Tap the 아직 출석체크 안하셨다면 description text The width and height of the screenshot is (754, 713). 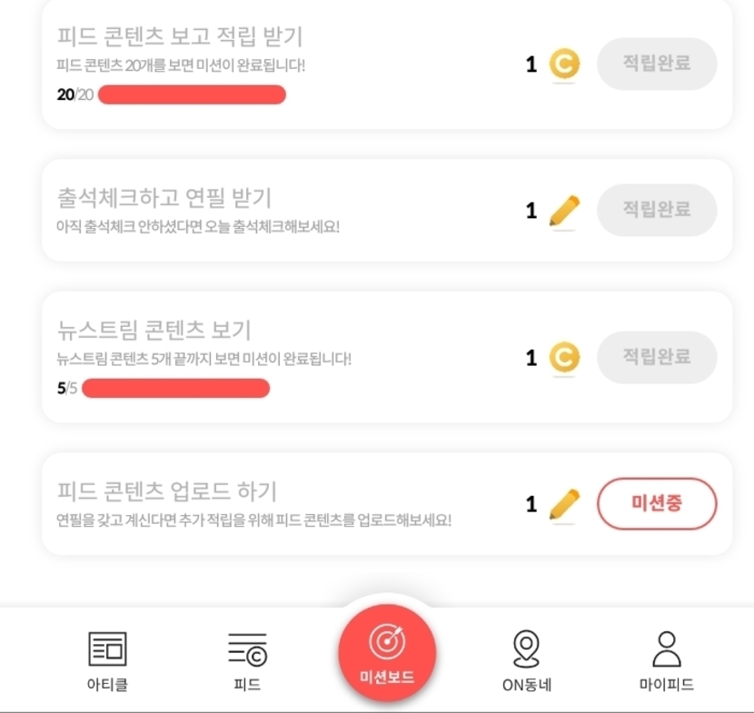(x=197, y=226)
